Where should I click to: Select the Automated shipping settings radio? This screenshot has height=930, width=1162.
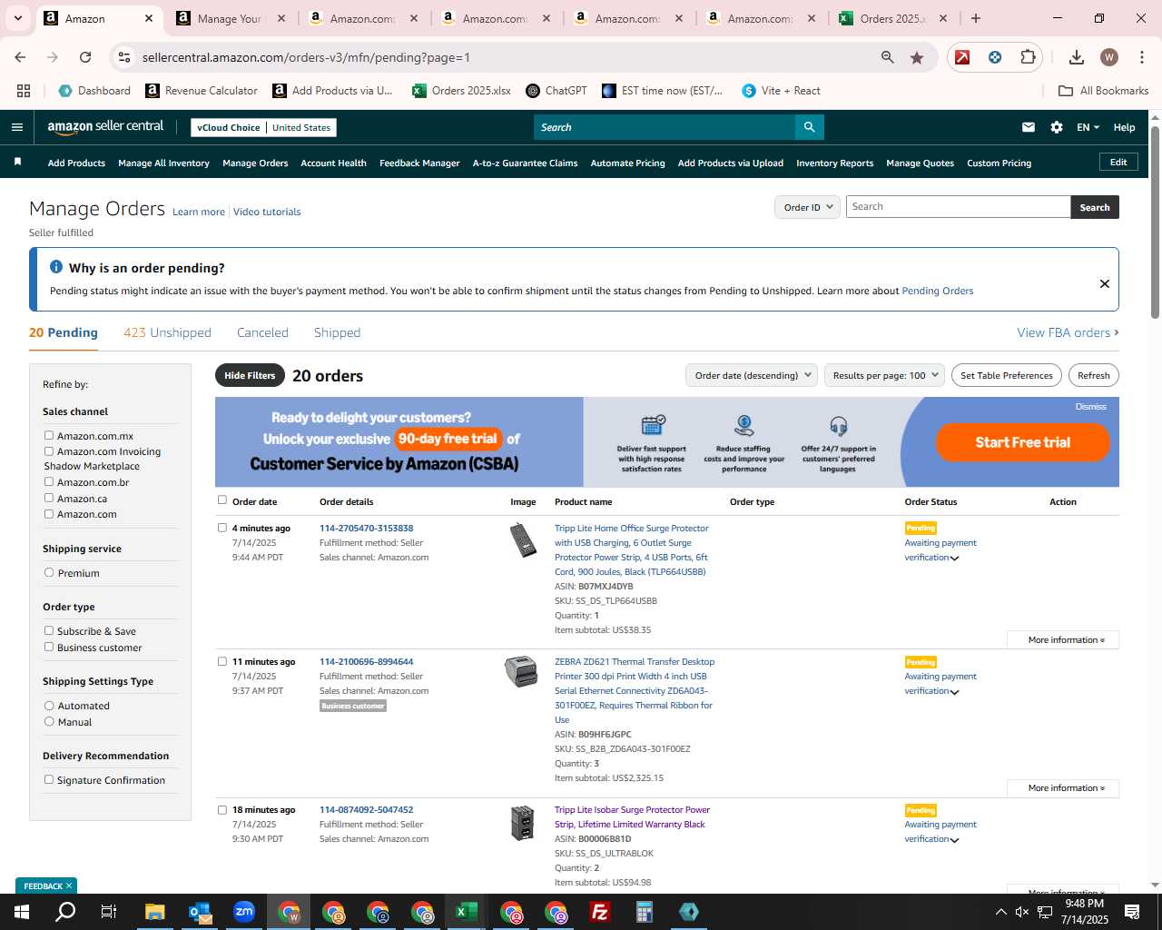[49, 706]
